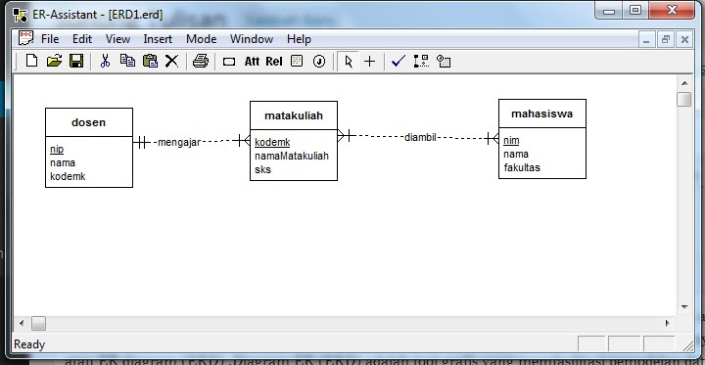The width and height of the screenshot is (705, 365).
Task: Click the vertical scrollbar thumb
Action: click(x=684, y=100)
